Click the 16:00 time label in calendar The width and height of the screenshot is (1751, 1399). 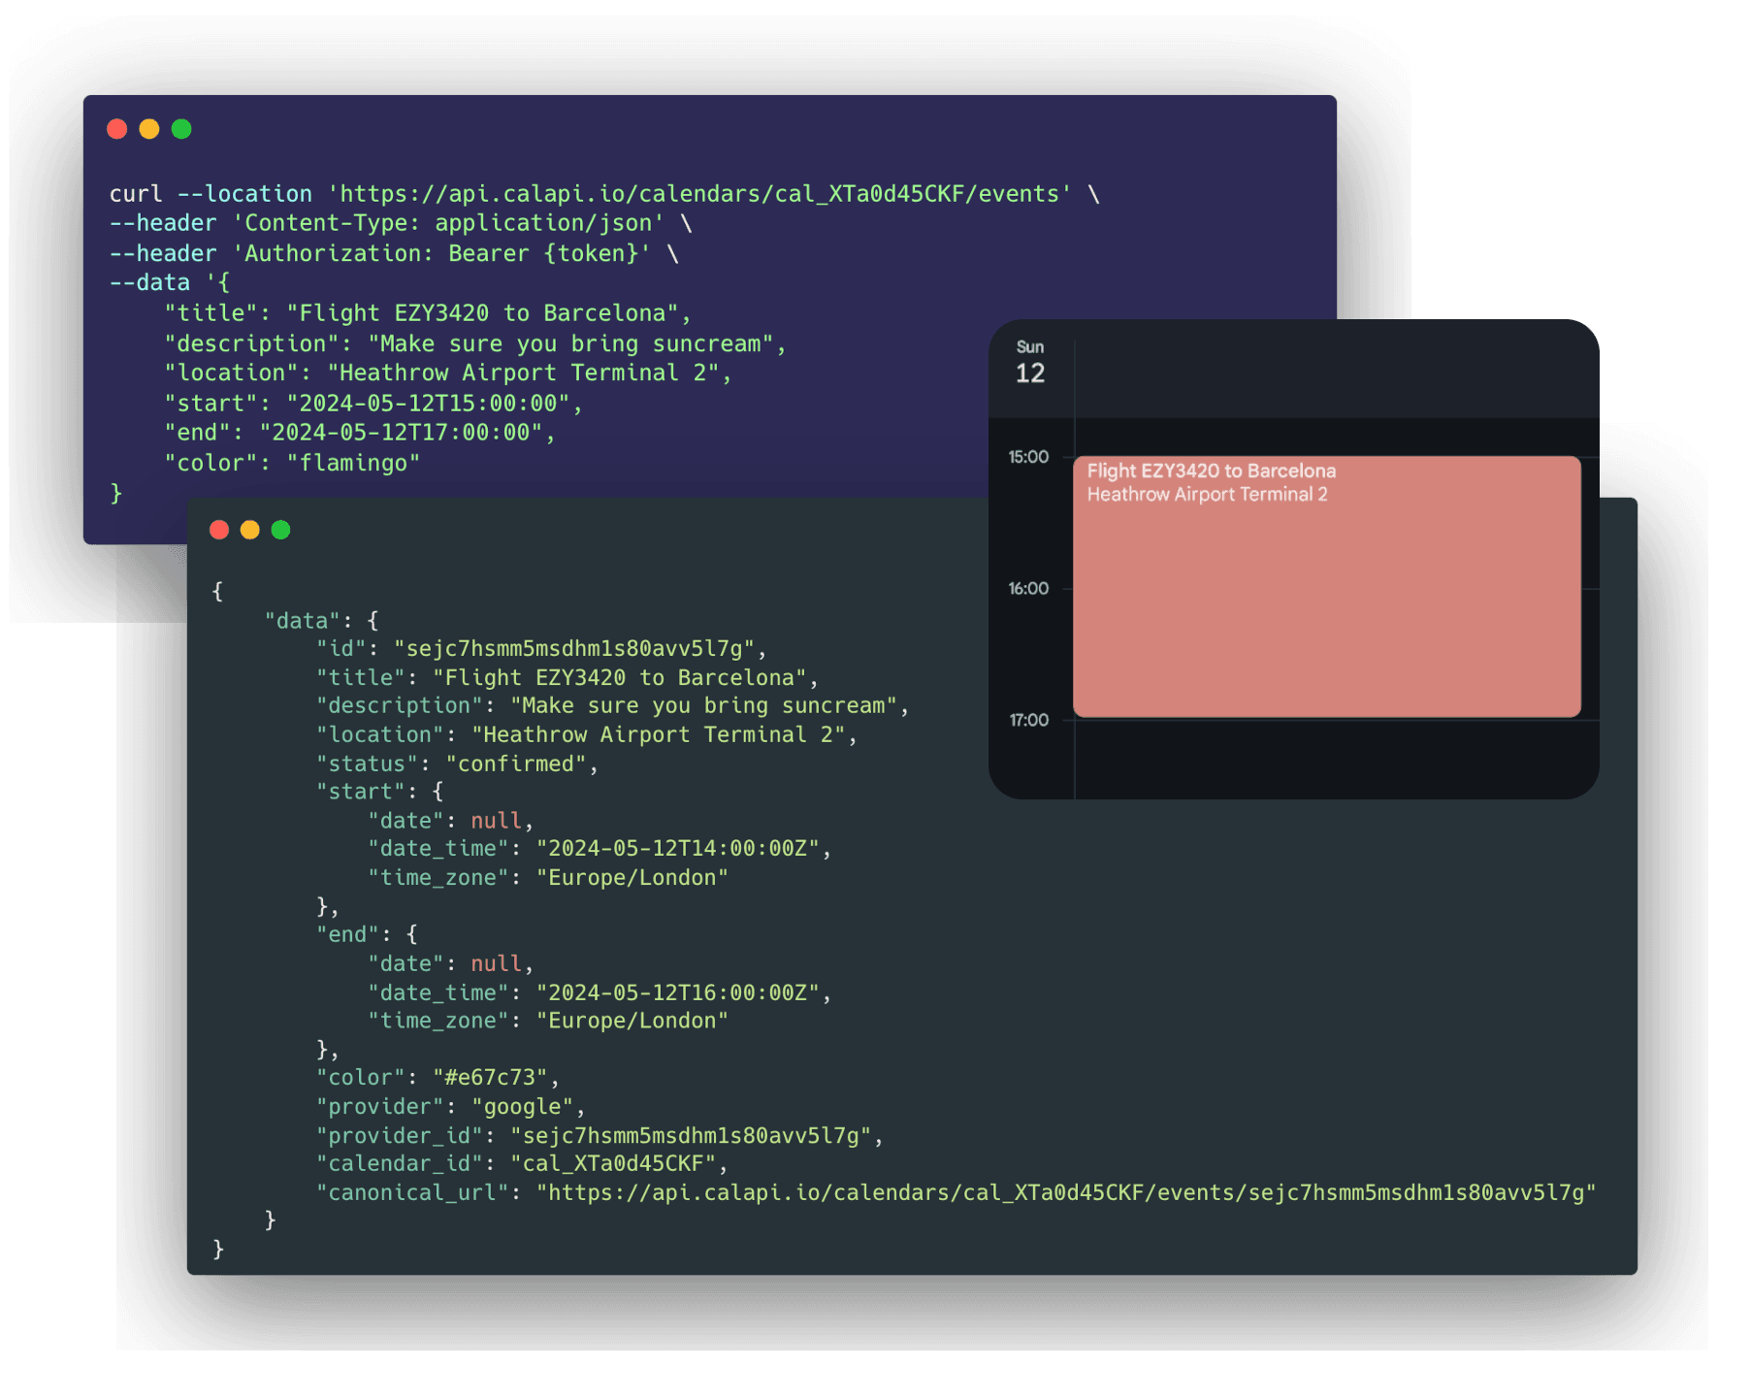(1028, 589)
